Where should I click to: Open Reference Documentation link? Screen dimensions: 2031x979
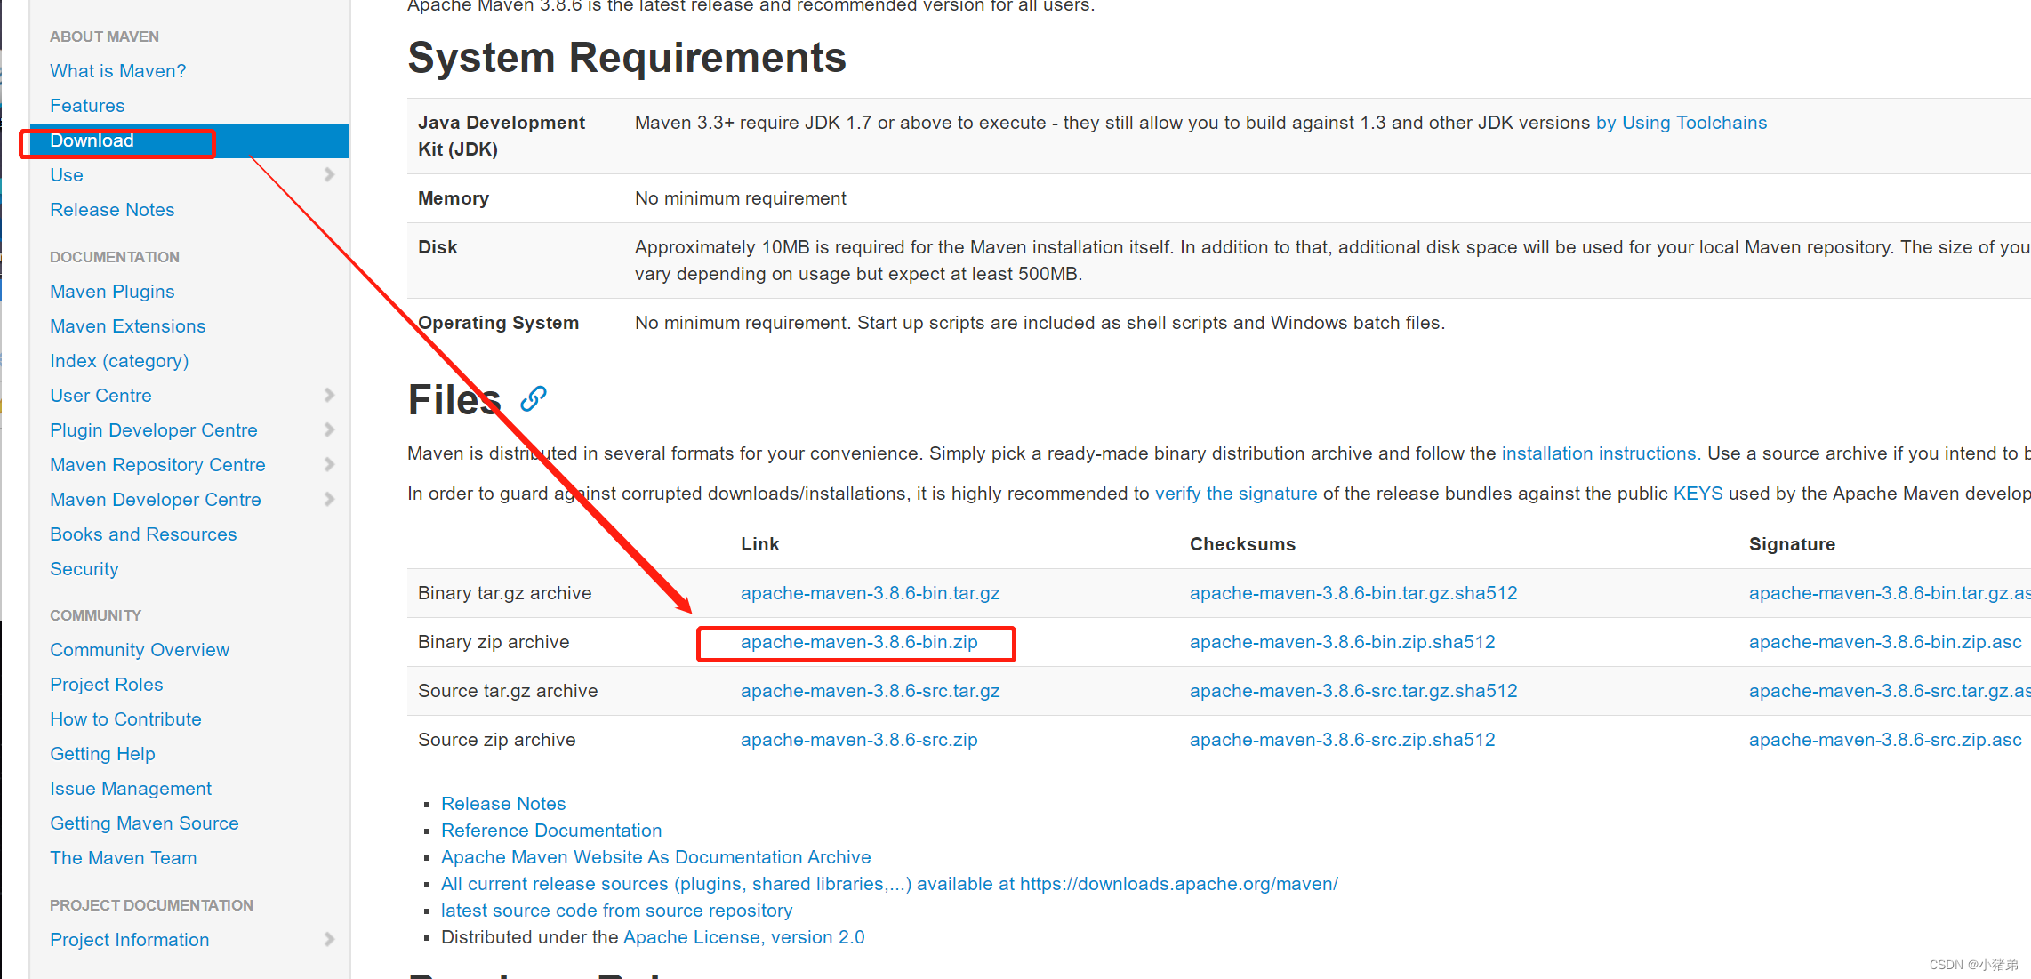pyautogui.click(x=551, y=831)
